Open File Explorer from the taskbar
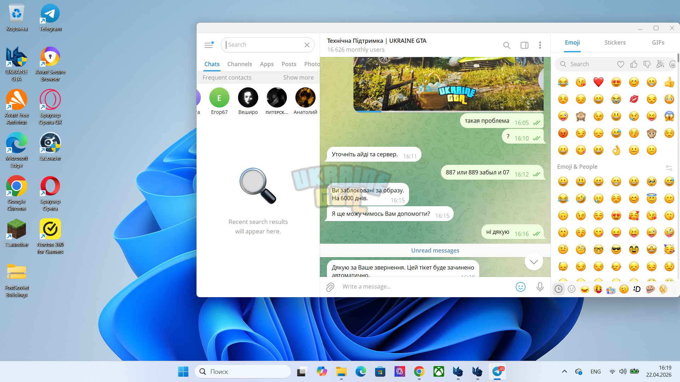680x382 pixels. pyautogui.click(x=341, y=372)
